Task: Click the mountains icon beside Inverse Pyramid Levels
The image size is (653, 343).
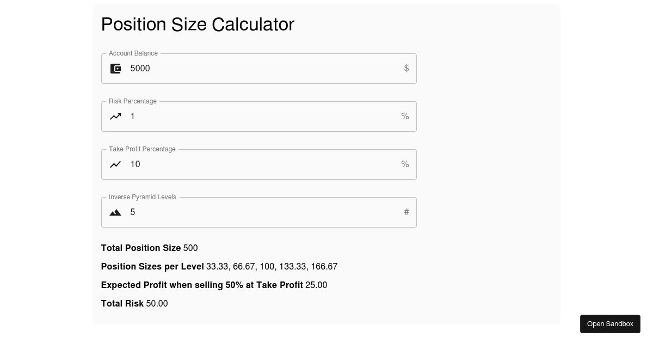Action: (115, 212)
